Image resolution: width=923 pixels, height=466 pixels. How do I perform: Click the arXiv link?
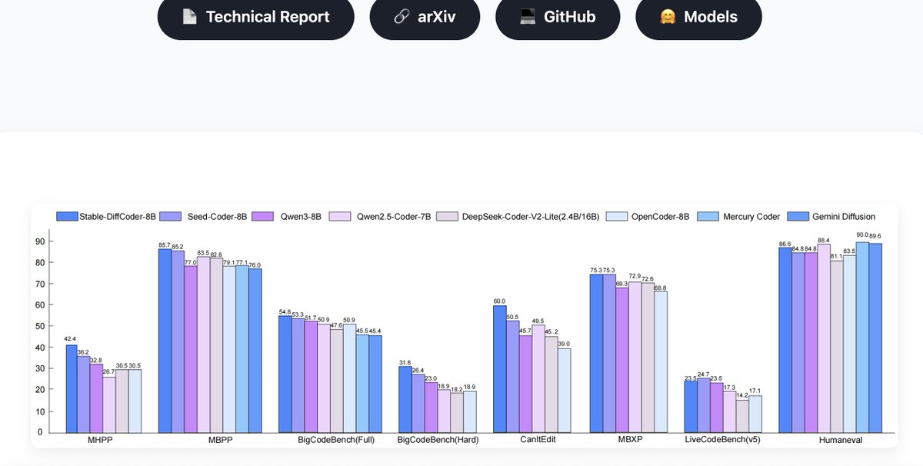(x=425, y=17)
